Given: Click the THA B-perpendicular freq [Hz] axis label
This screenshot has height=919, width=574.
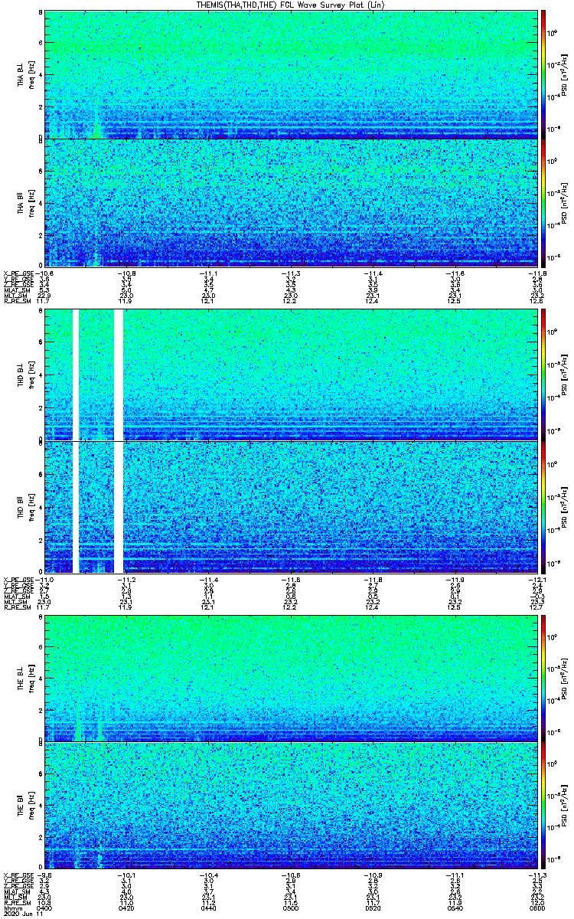Looking at the screenshot, I should 32,74.
